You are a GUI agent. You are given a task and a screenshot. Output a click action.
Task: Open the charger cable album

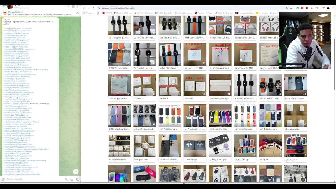pos(144,146)
